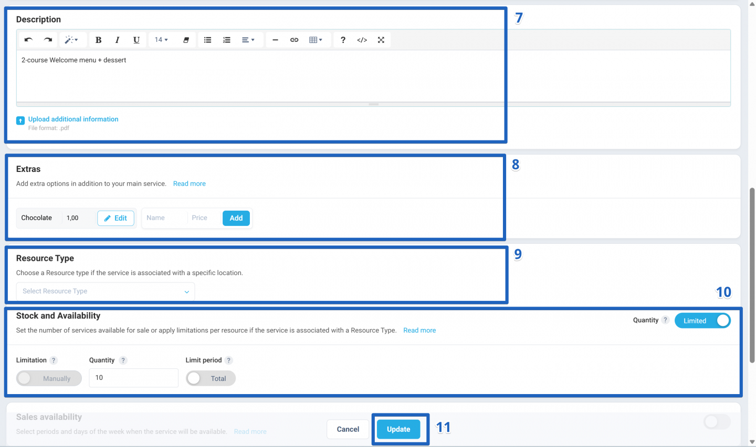Open editor help question mark
The width and height of the screenshot is (756, 447).
tap(343, 40)
